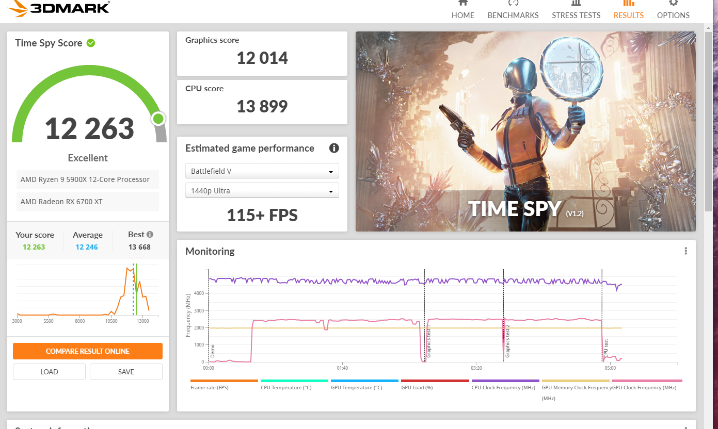Screen dimensions: 718x429
Task: Click the AMD Ryzen 9 5900X processor entry
Action: click(x=88, y=179)
